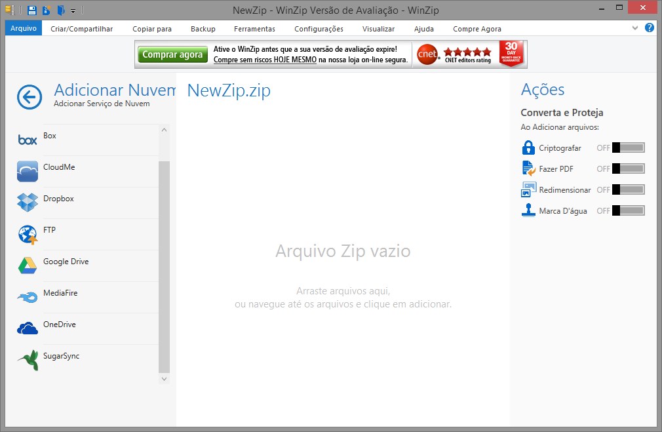662x432 pixels.
Task: Click the Adicionar Nuvem heading
Action: click(x=115, y=90)
